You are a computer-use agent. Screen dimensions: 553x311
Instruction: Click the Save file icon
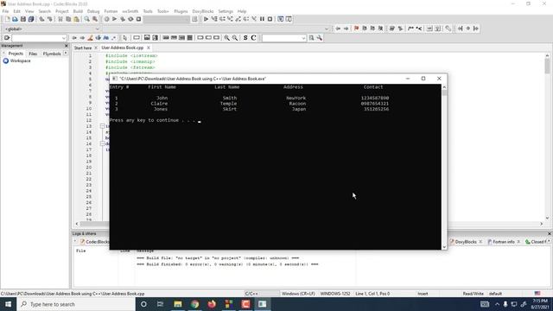coord(23,19)
